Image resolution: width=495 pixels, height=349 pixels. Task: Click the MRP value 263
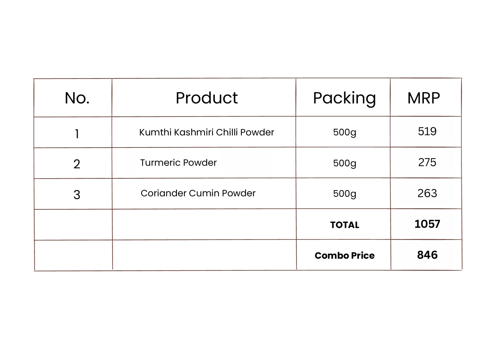[x=427, y=193]
